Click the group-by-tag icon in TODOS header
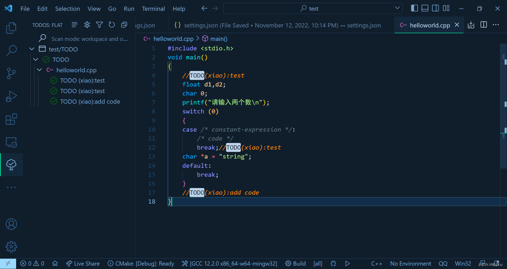Viewport: 507px width, 269px height. 87,25
